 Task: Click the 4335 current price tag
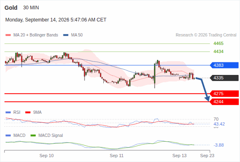224,78
